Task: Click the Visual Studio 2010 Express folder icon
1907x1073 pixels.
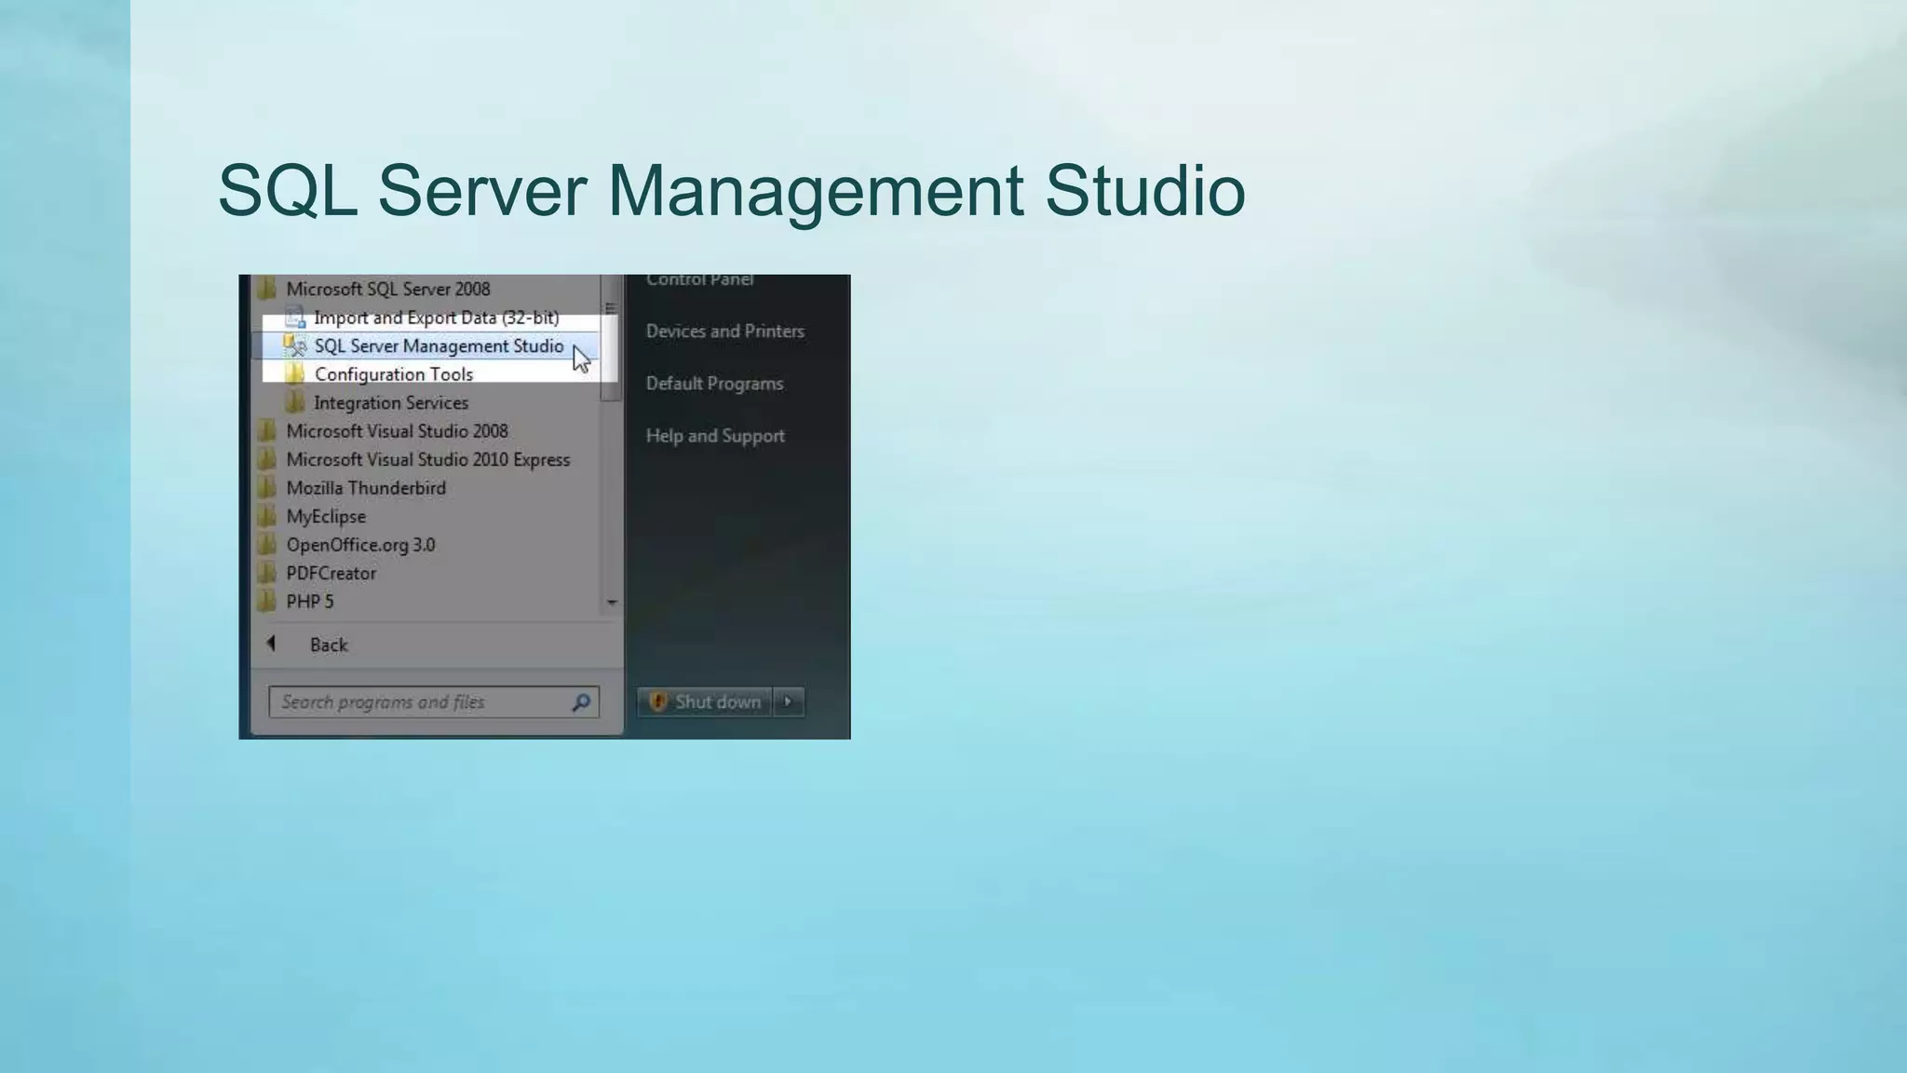Action: [x=267, y=460]
